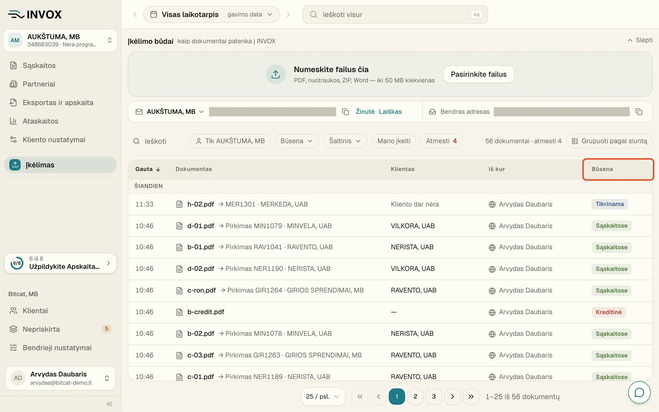Copy the AUKŠTUMA, MB email address

pos(345,112)
